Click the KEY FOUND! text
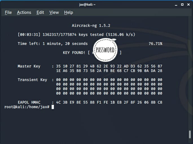193x144 pixels. [x=74, y=53]
